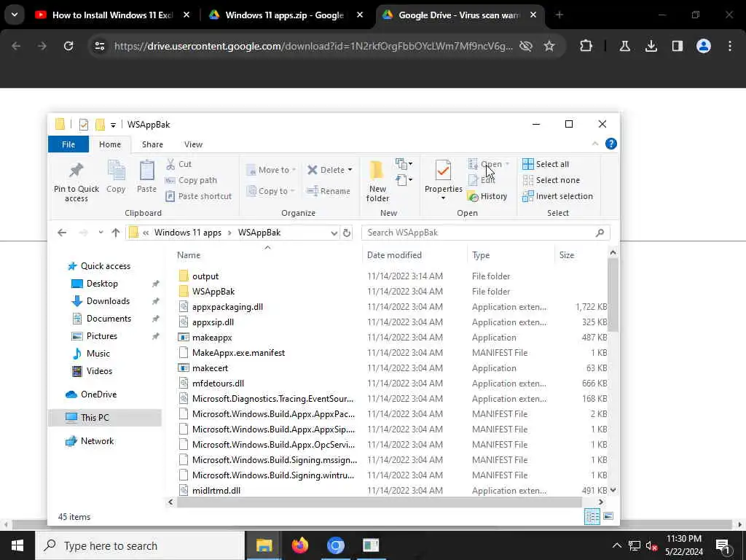Sort by Name column header
746x560 pixels.
pos(189,255)
